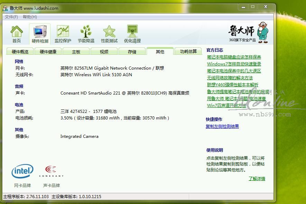The height and width of the screenshot is (204, 306).
Task: Maximize the 鲁大师 window
Action: tap(253, 7)
